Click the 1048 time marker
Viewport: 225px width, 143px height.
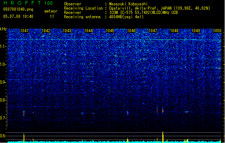coord(174,31)
